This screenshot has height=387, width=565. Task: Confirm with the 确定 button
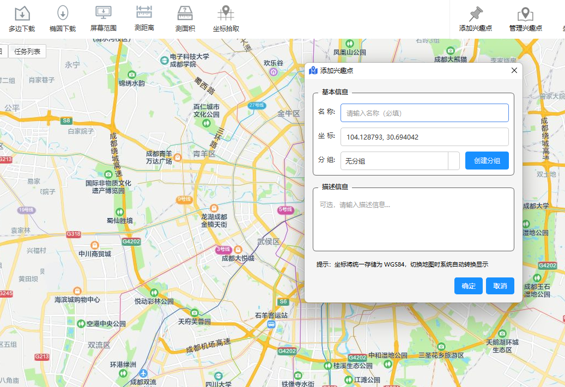(469, 286)
